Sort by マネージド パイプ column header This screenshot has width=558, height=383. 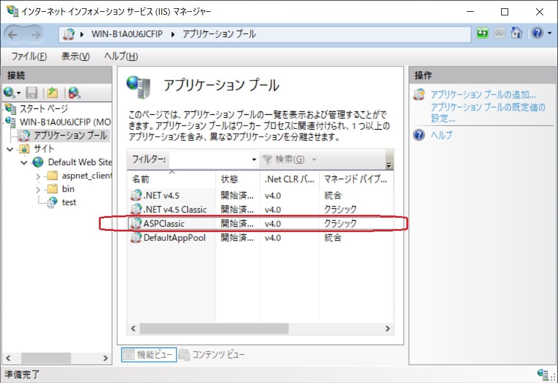(x=356, y=179)
